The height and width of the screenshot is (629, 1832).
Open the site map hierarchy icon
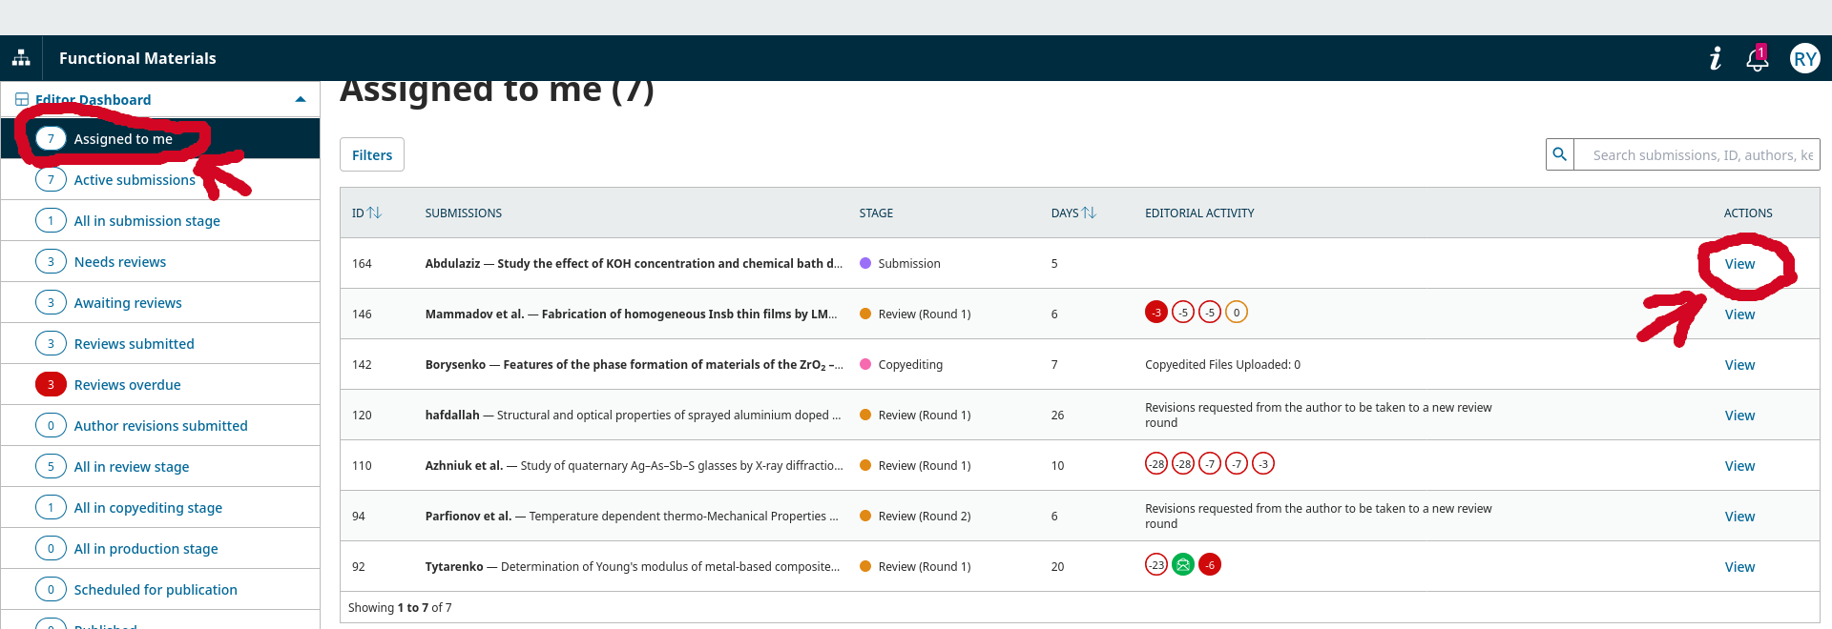pyautogui.click(x=21, y=58)
